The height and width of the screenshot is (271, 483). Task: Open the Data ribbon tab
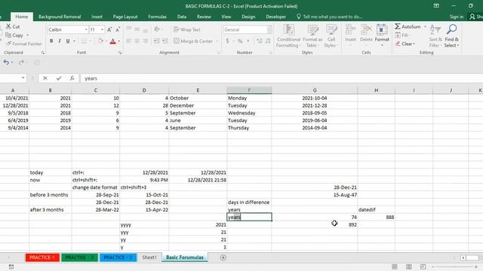click(182, 17)
